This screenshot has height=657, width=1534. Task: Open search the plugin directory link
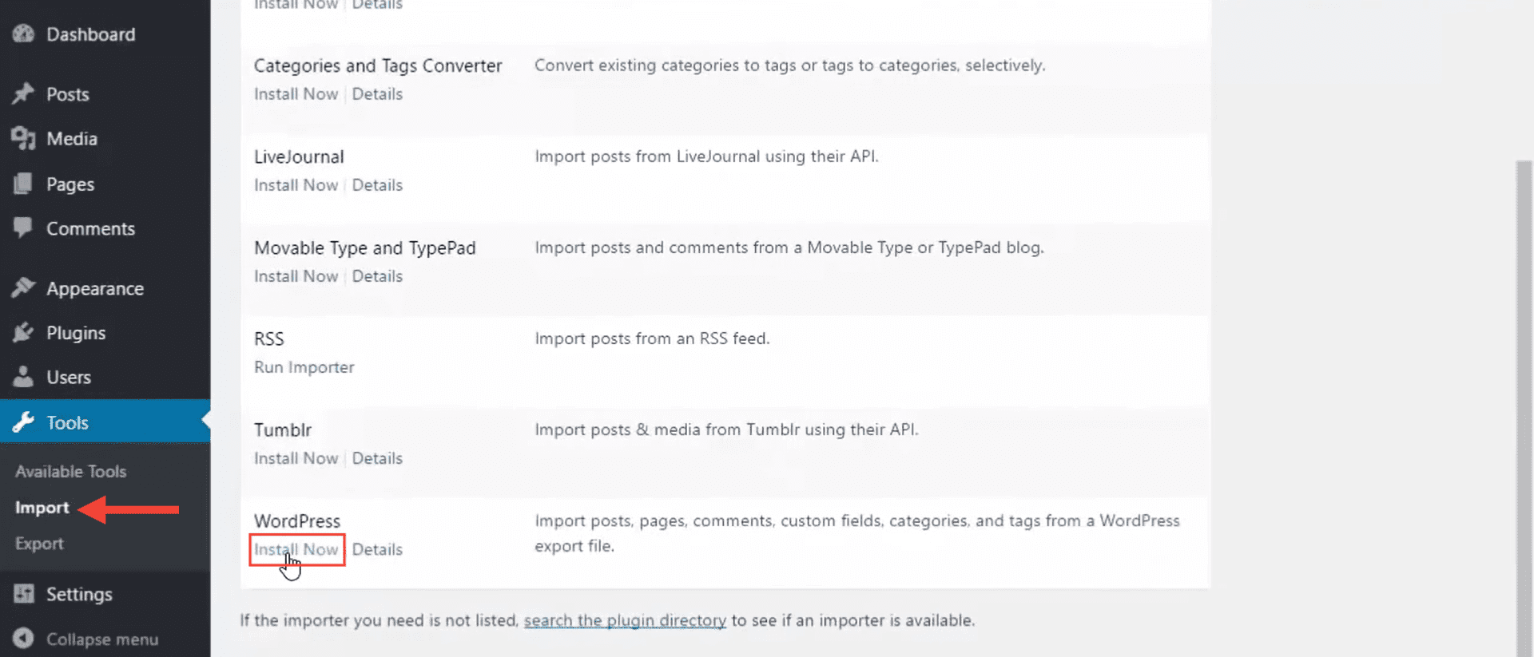coord(625,620)
